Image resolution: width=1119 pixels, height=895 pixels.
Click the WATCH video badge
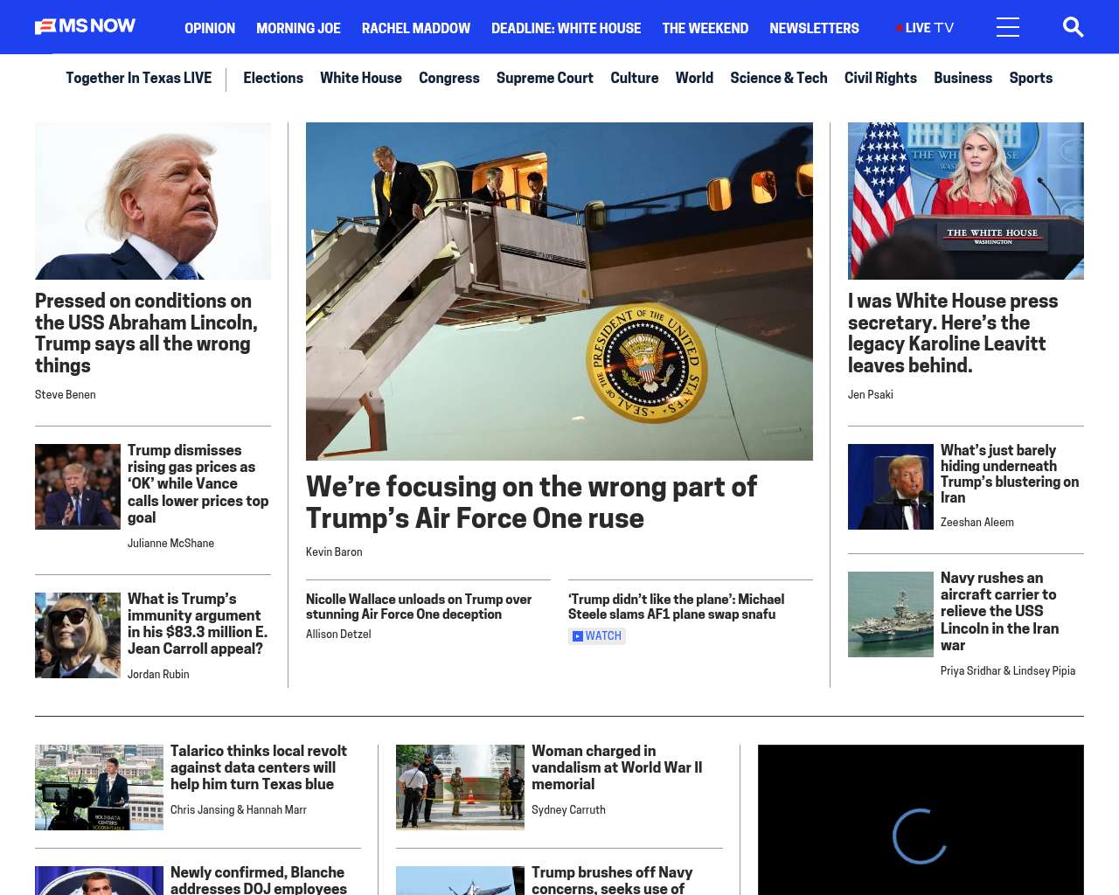(597, 636)
